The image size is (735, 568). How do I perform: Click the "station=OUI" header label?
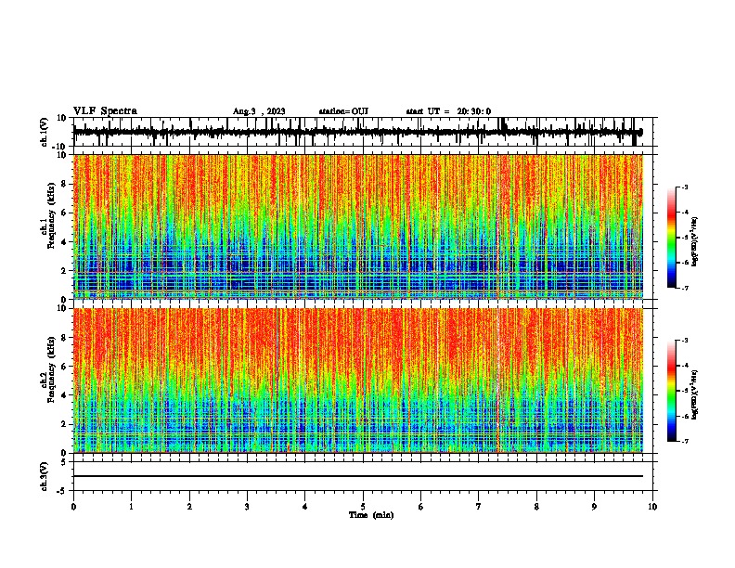(x=343, y=111)
